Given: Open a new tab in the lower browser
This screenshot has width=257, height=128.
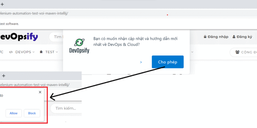Looking at the screenshot, I should pos(4,76).
